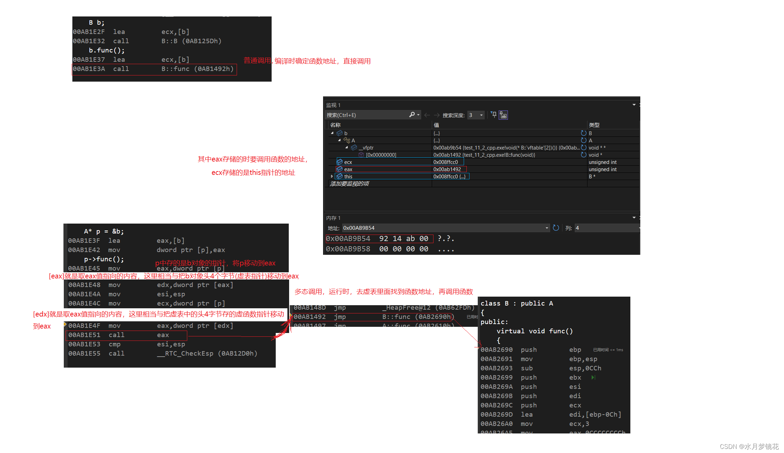Click the void * type cell of [0x00000000]
Image resolution: width=784 pixels, height=453 pixels.
click(595, 155)
